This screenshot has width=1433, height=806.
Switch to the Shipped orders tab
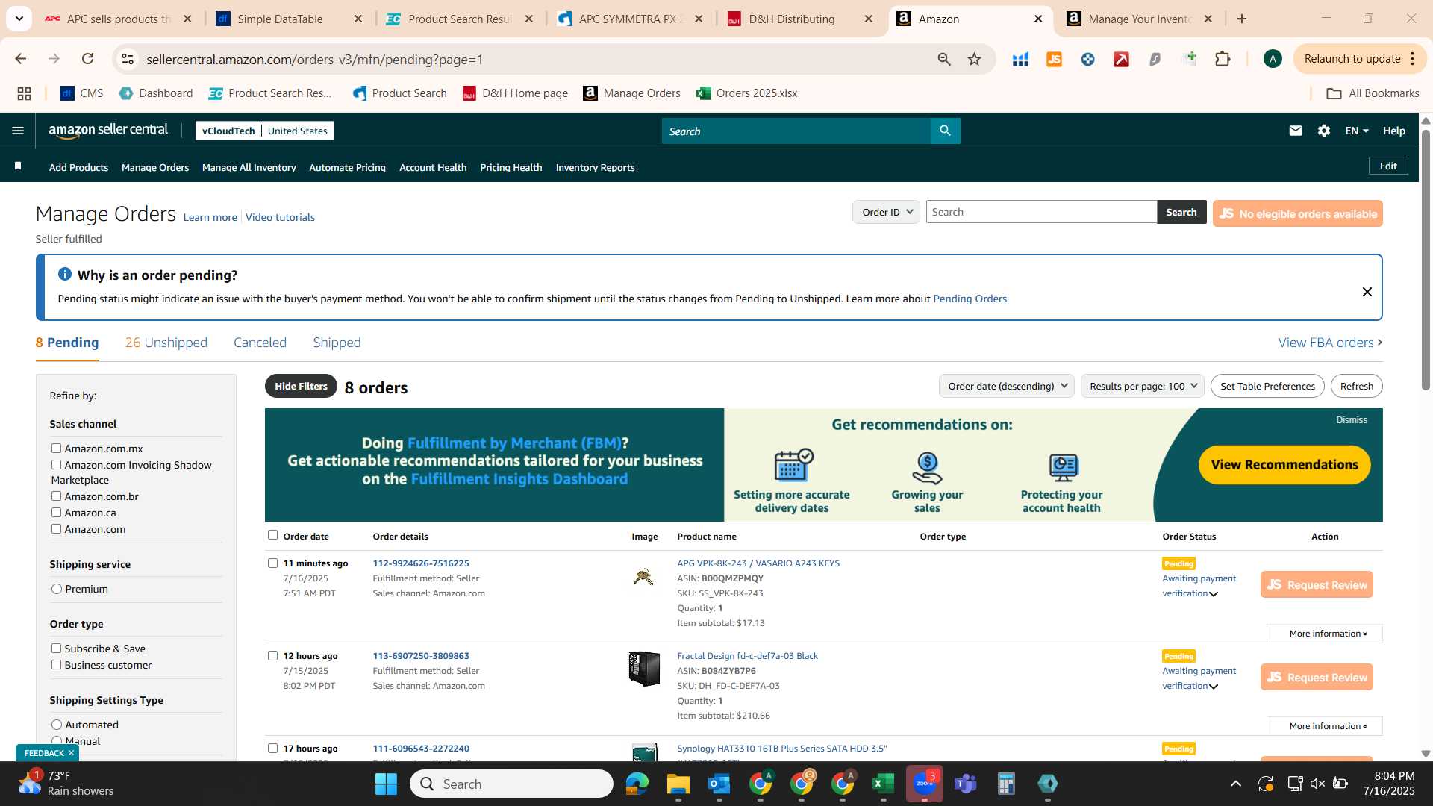(x=337, y=343)
